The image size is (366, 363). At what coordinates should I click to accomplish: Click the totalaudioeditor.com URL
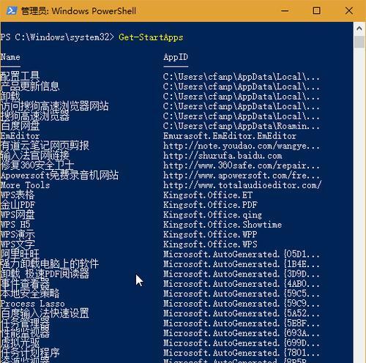pos(242,185)
